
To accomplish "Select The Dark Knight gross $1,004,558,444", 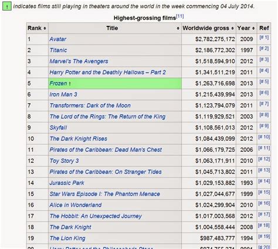I will [215, 227].
